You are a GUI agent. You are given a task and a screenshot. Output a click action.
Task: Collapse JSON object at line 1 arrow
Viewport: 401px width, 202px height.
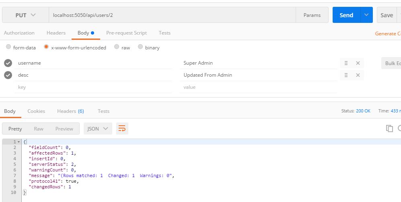19,142
